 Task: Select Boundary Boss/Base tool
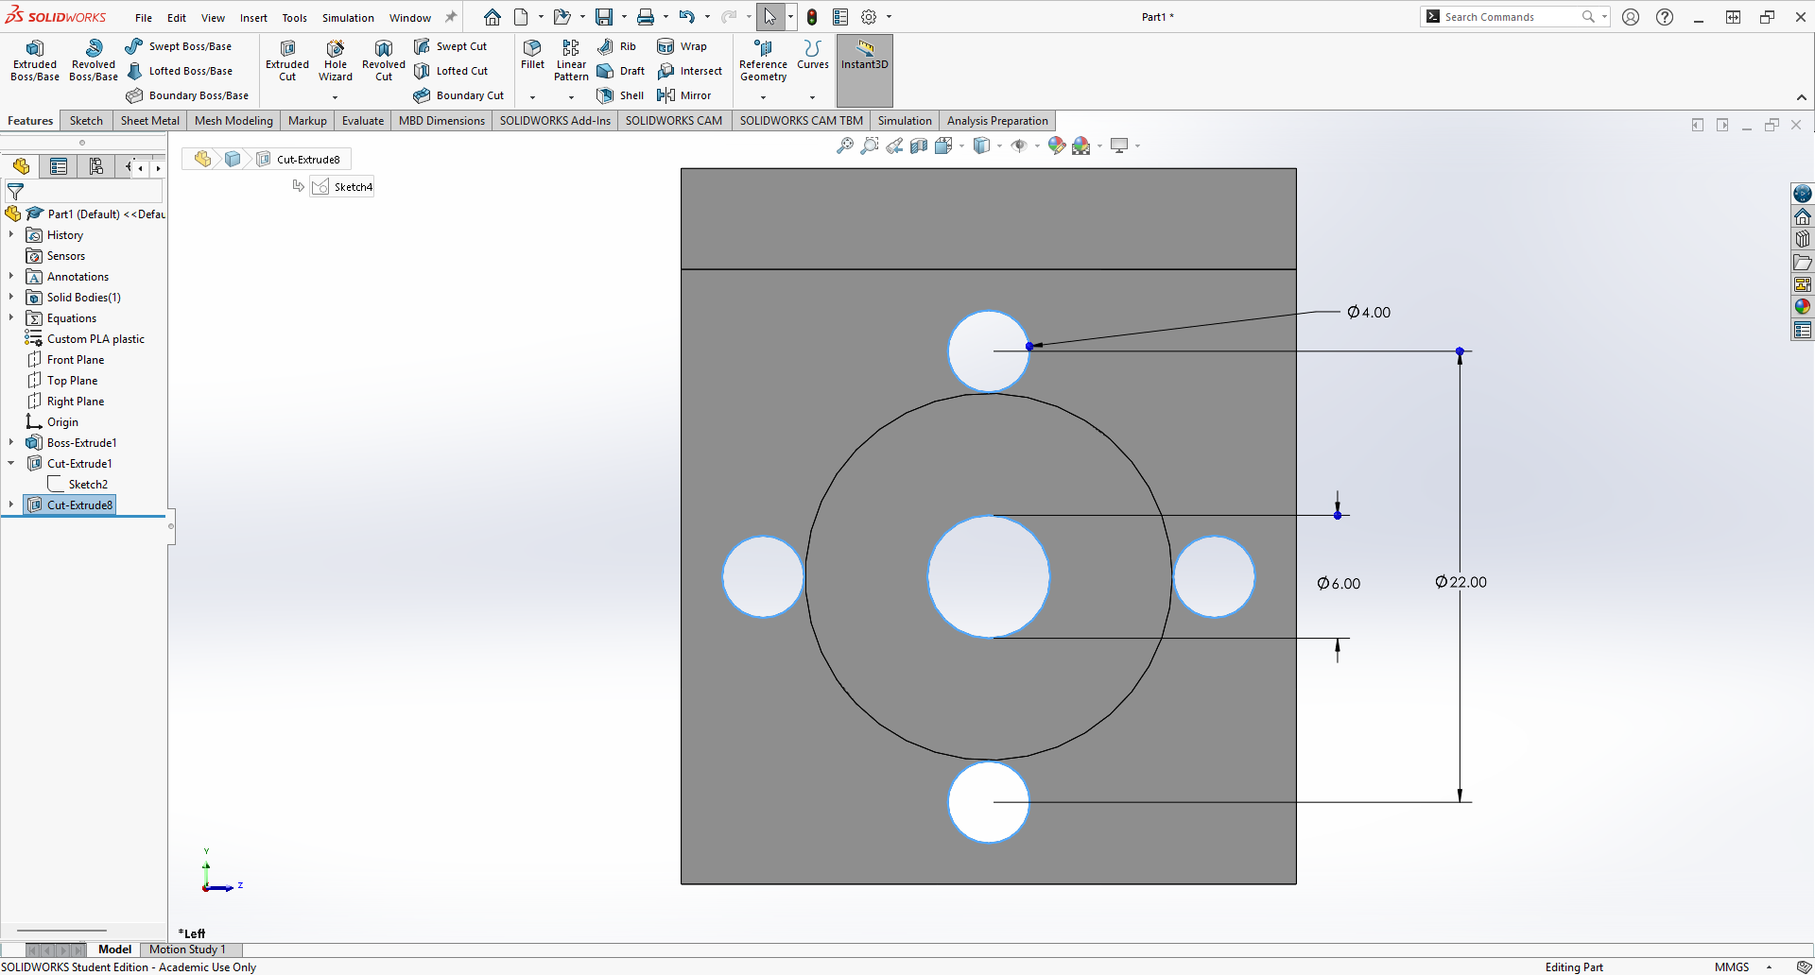tap(187, 95)
